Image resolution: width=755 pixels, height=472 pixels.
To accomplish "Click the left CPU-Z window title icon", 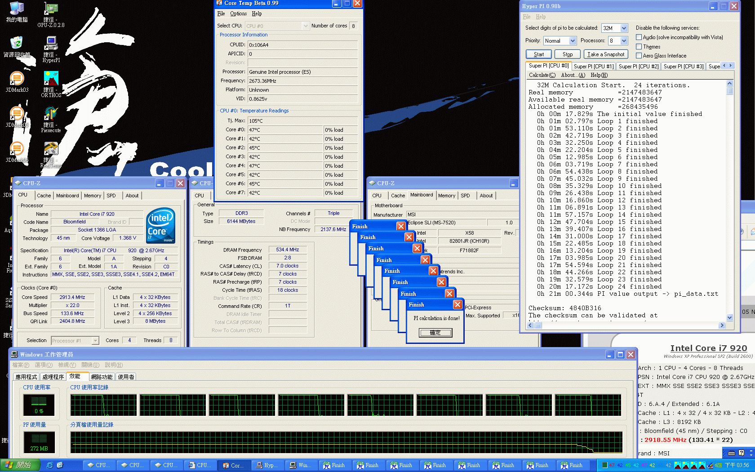I will click(18, 183).
